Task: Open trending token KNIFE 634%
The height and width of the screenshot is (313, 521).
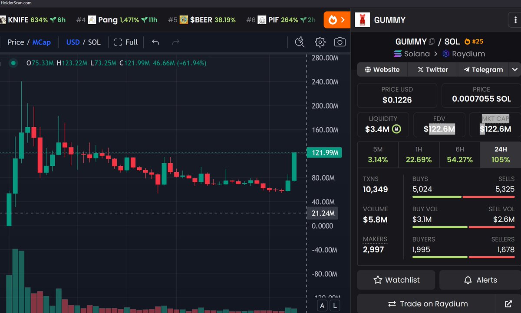Action: tap(33, 20)
